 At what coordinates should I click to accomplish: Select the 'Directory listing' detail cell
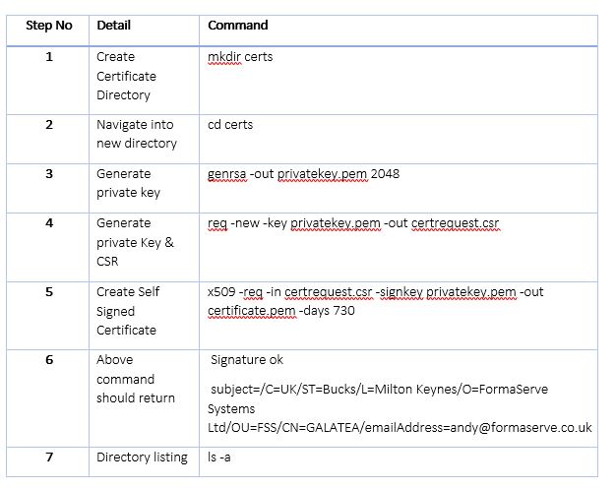(x=142, y=457)
